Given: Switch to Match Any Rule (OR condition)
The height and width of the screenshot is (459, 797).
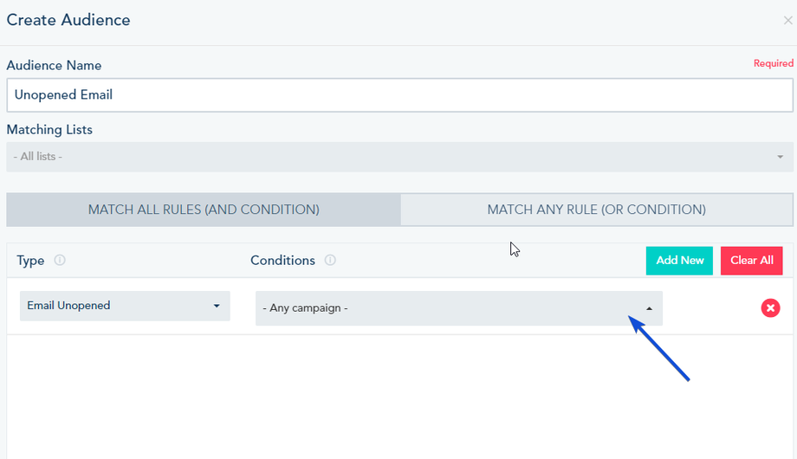Looking at the screenshot, I should tap(596, 210).
